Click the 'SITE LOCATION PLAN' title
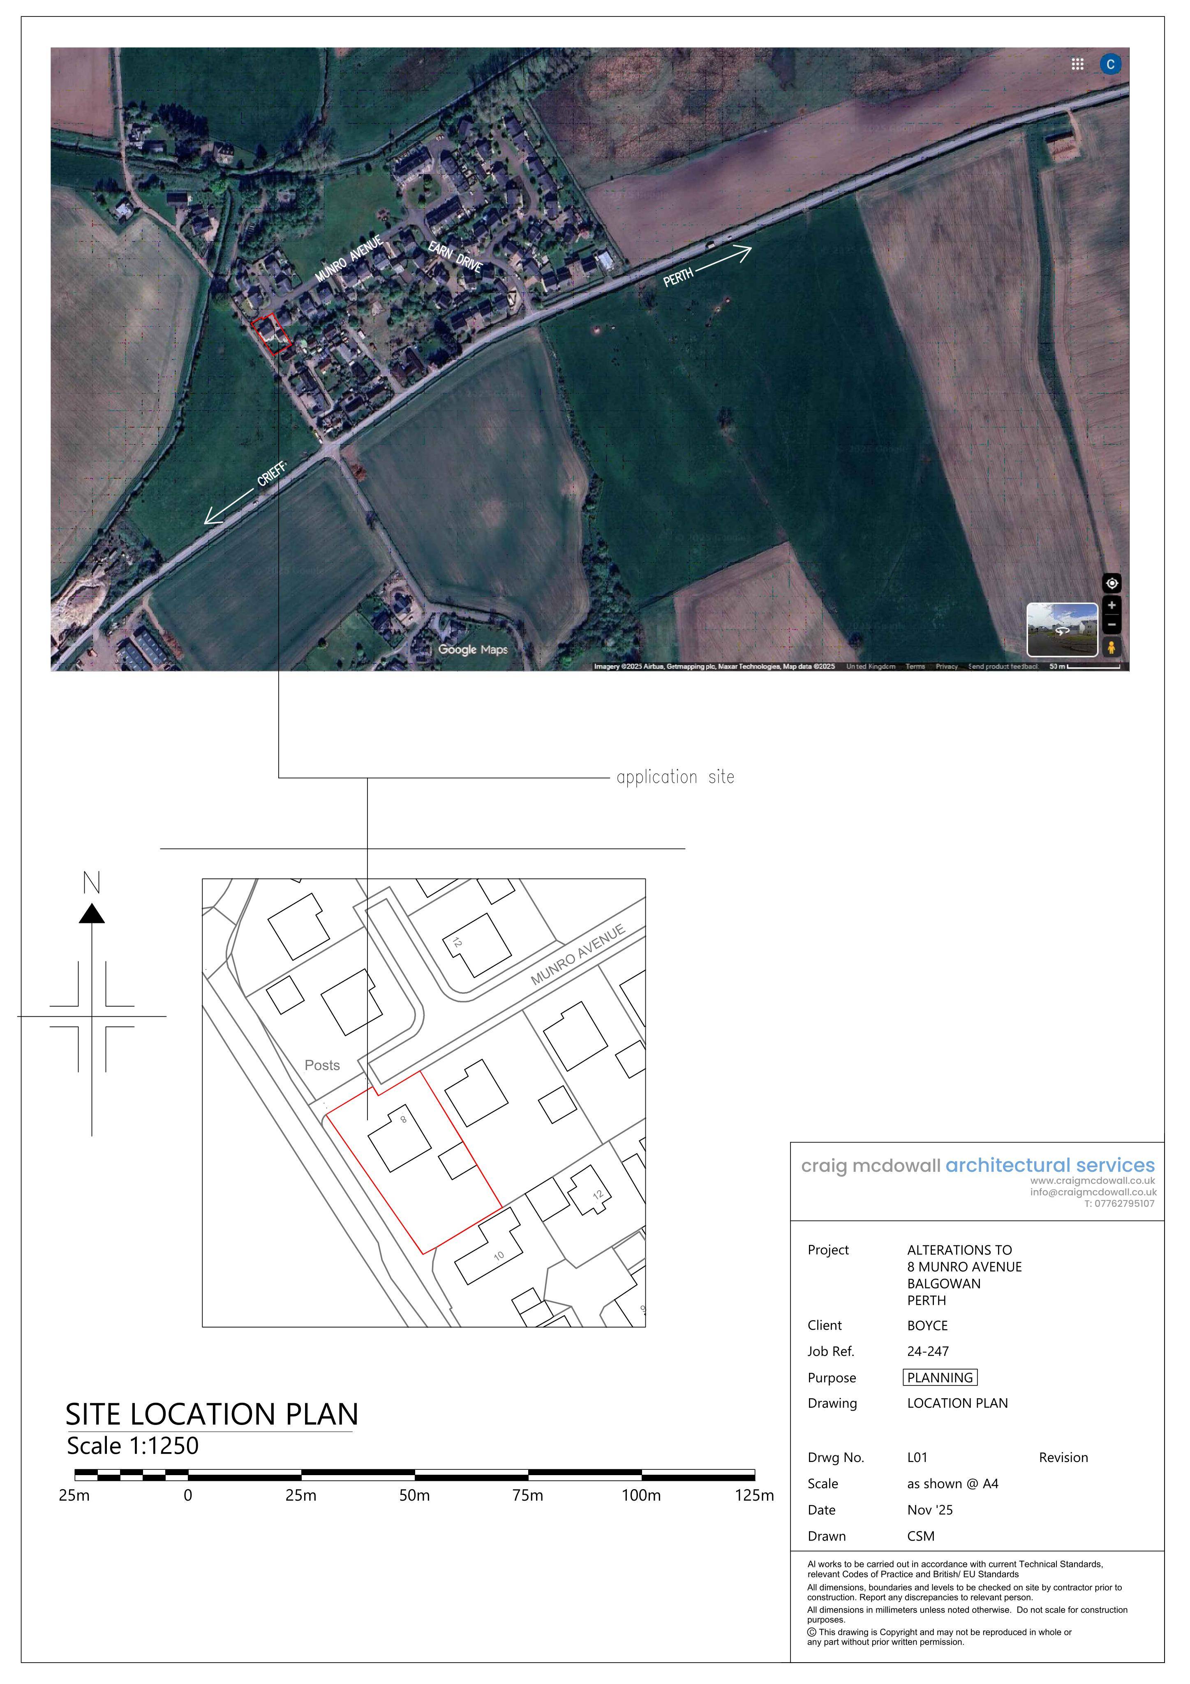 click(x=212, y=1414)
